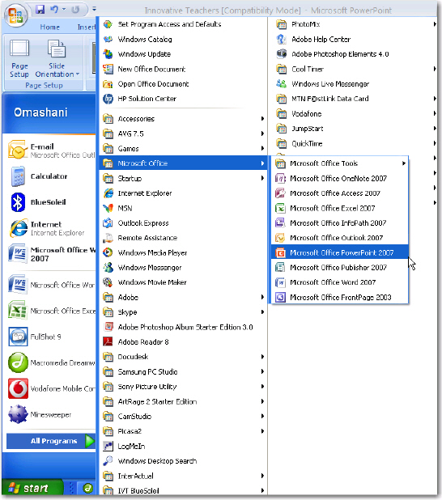This screenshot has width=442, height=500.
Task: Launch Macromedia Dreamweaver shortcut
Action: 51,362
